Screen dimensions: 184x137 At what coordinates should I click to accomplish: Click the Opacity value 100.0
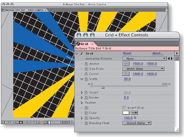(x=128, y=118)
